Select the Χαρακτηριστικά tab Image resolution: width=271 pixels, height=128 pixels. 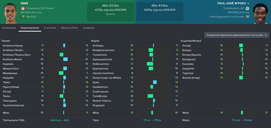[x=30, y=28]
